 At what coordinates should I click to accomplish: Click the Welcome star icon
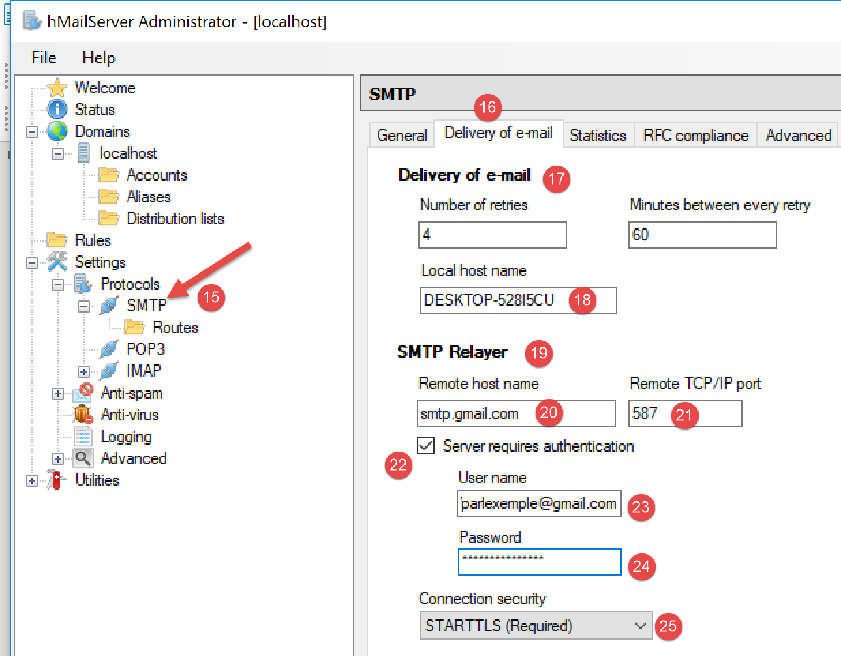pyautogui.click(x=57, y=88)
